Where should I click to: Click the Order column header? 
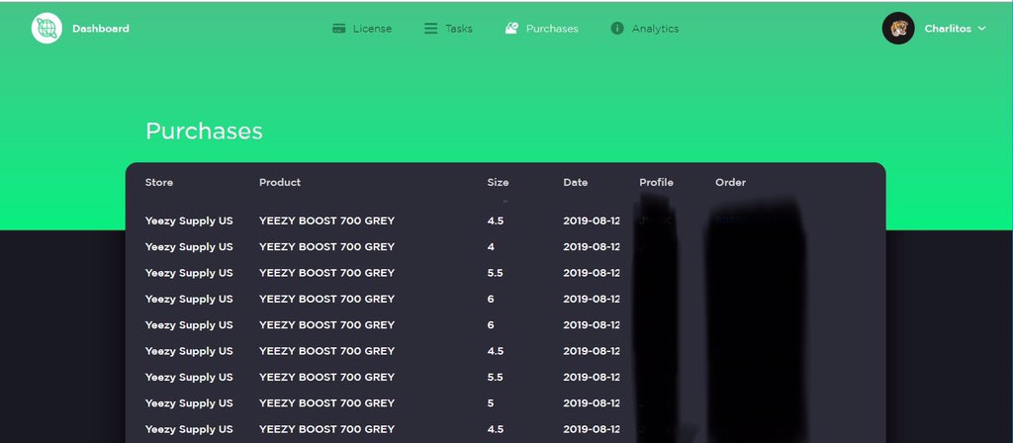click(x=730, y=182)
